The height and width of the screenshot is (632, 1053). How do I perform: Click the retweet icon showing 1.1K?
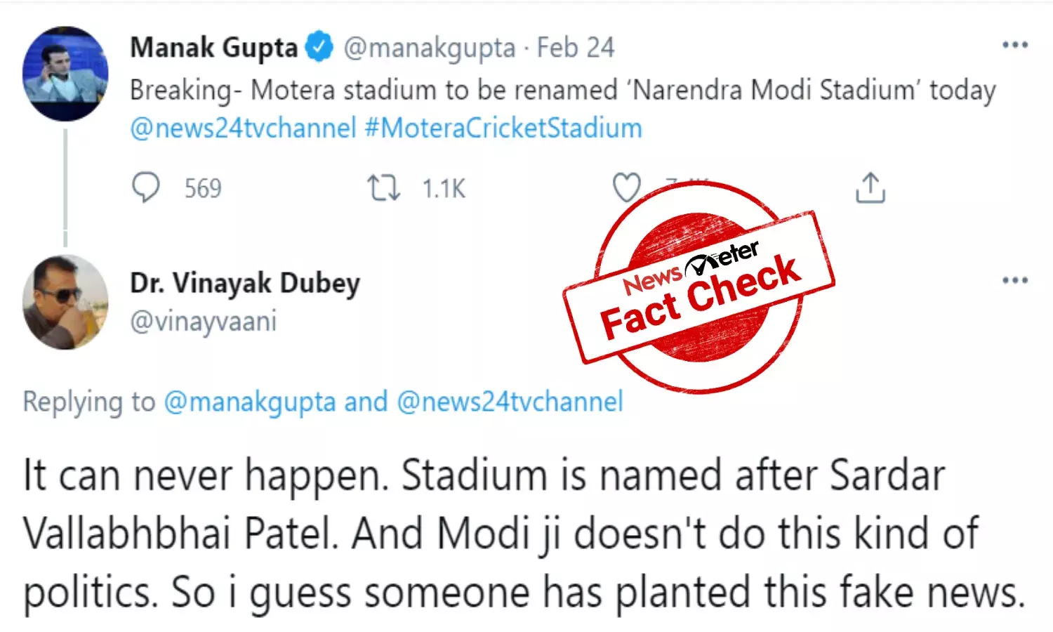pos(383,187)
